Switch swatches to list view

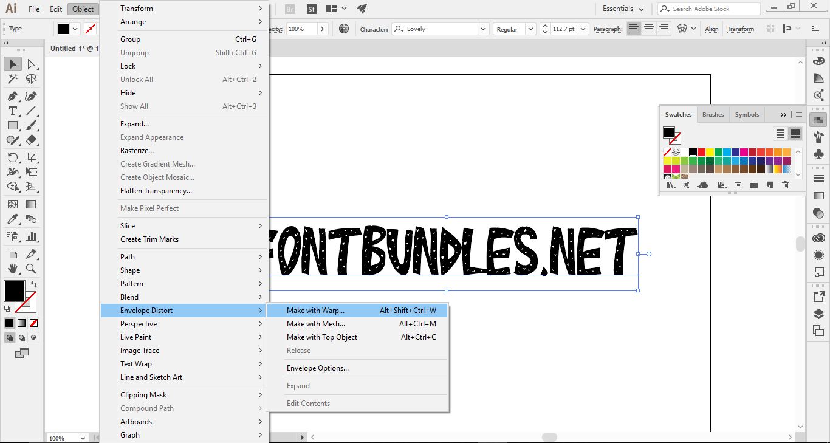[x=780, y=134]
